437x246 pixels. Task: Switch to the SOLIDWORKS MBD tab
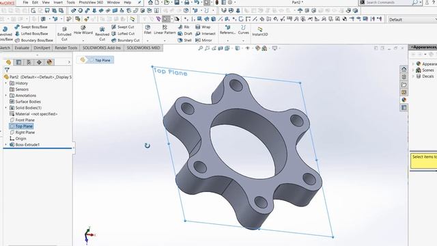click(x=143, y=48)
